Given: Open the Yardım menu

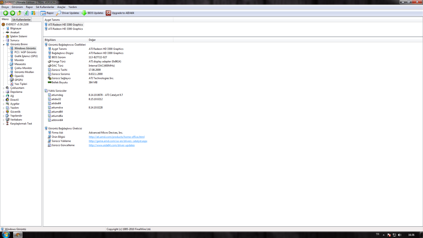Looking at the screenshot, I should click(73, 7).
